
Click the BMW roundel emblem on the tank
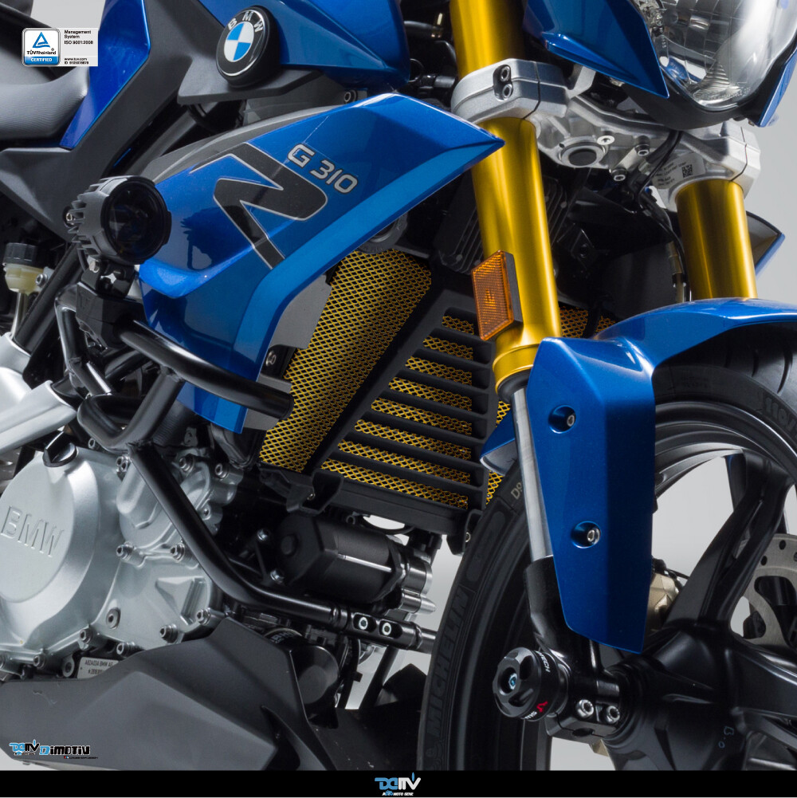coord(241,43)
